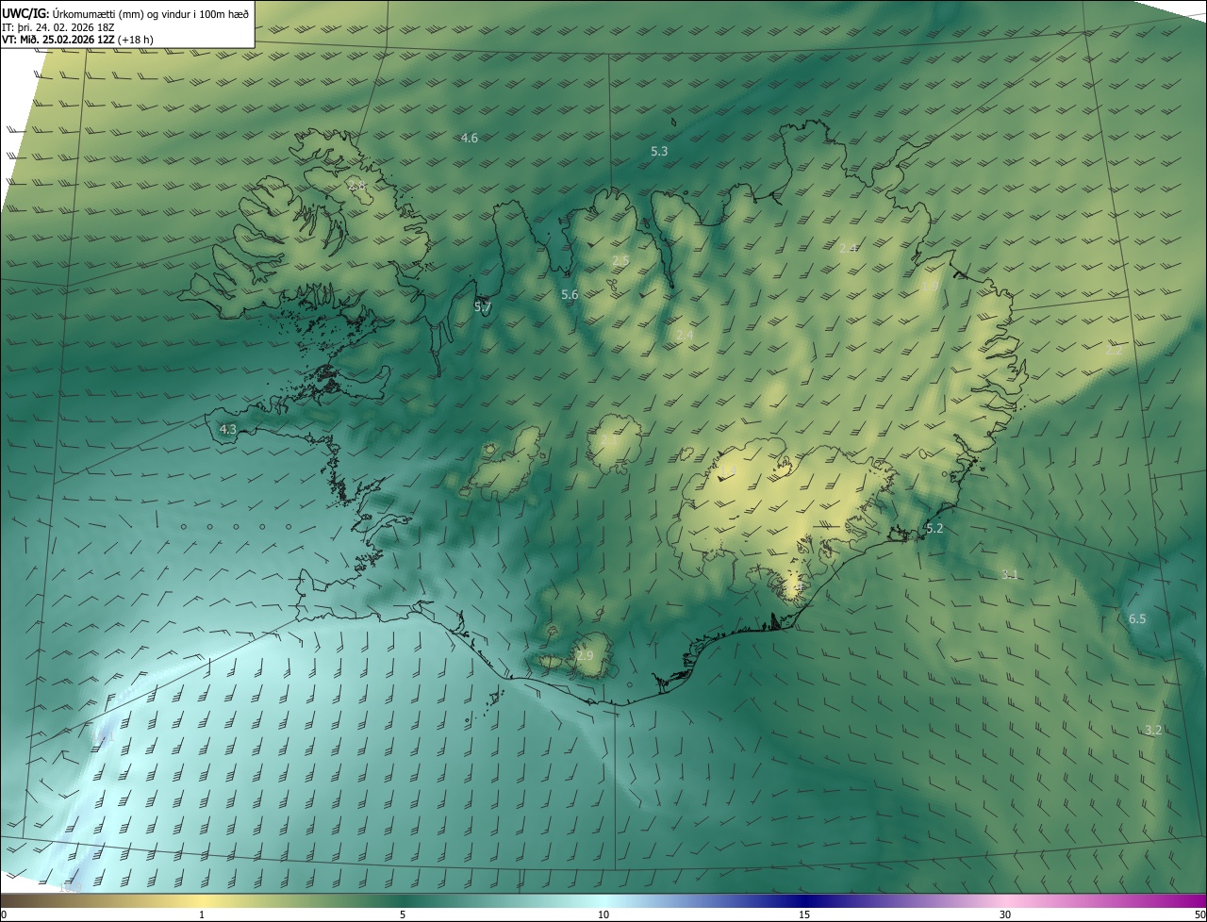Viewport: 1207px width, 922px height.
Task: Click the 5.7 value label
Action: pyautogui.click(x=483, y=307)
